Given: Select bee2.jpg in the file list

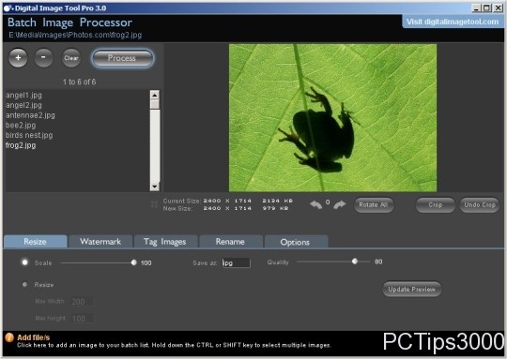Looking at the screenshot, I should [21, 126].
